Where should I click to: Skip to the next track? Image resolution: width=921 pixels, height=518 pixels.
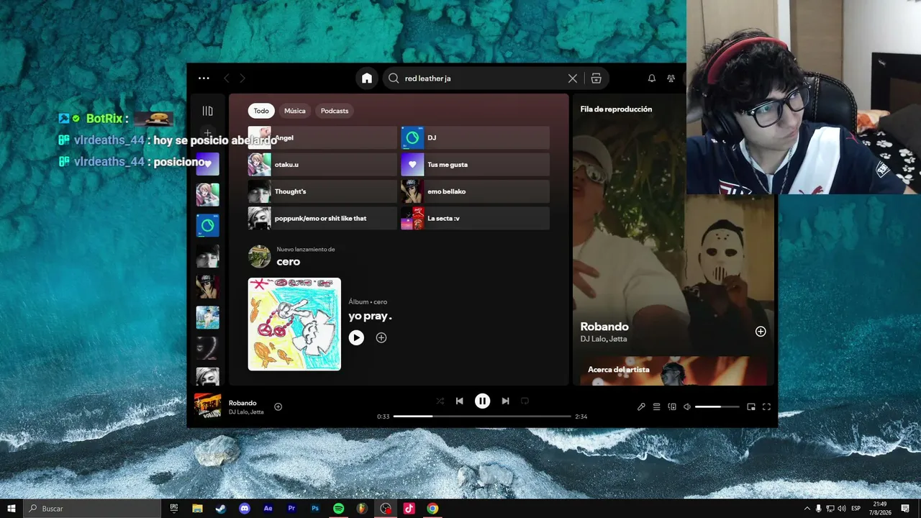[x=505, y=401]
